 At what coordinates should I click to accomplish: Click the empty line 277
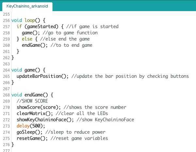point(65,149)
